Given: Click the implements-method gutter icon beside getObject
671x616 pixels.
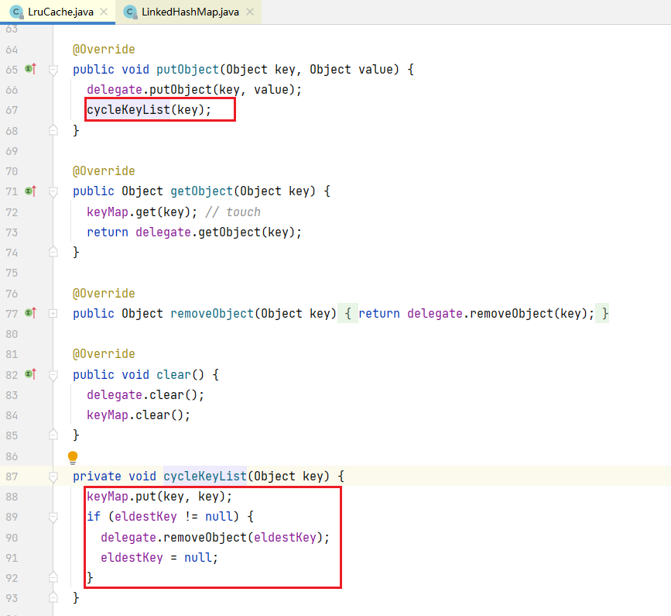Looking at the screenshot, I should (x=30, y=191).
